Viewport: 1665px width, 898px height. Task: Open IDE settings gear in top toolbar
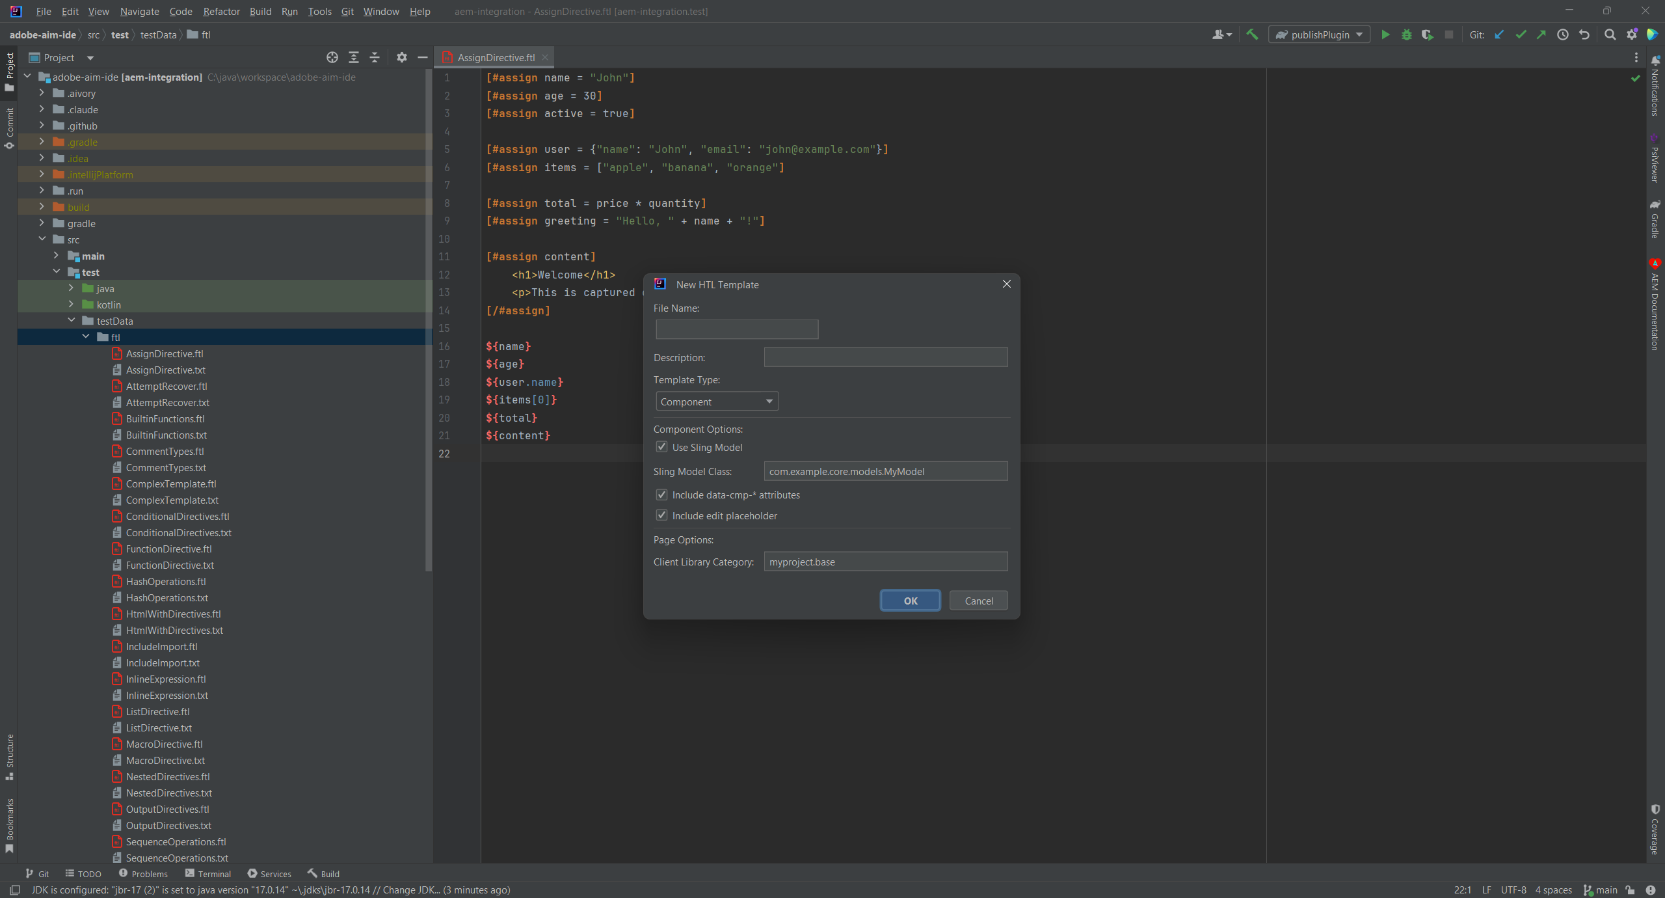1632,34
